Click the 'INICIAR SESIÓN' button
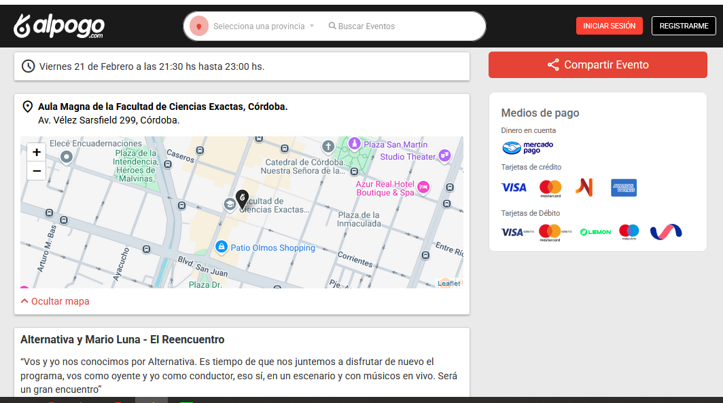The width and height of the screenshot is (723, 403). pos(609,26)
